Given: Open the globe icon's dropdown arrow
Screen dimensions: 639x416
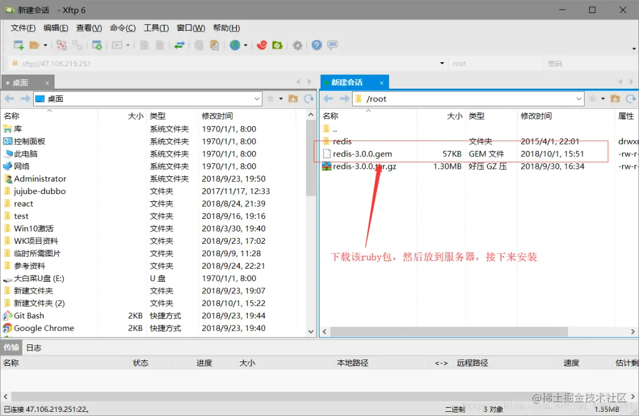Looking at the screenshot, I should 247,45.
